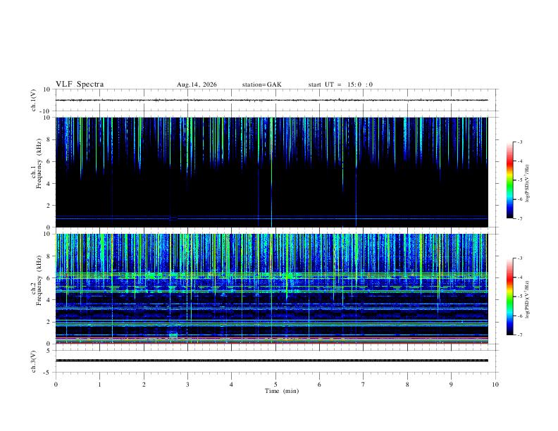
Task: Click the VLF Spectra title text
Action: (x=80, y=85)
